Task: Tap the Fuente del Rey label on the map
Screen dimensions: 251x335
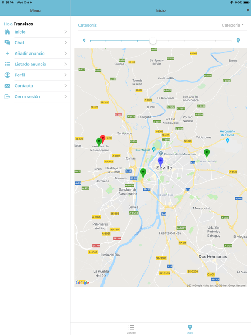Action: [x=170, y=233]
